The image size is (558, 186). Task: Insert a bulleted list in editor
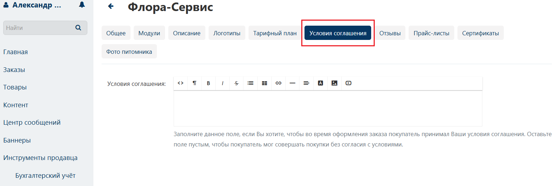coord(251,83)
